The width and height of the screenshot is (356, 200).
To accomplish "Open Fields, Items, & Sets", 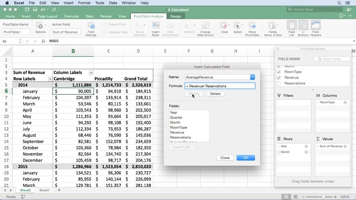I will point(273,29).
